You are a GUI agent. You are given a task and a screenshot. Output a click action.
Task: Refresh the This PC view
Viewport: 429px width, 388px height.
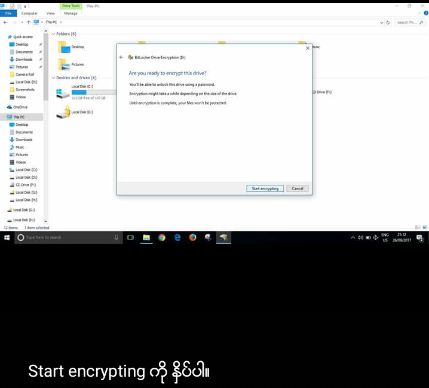(388, 23)
